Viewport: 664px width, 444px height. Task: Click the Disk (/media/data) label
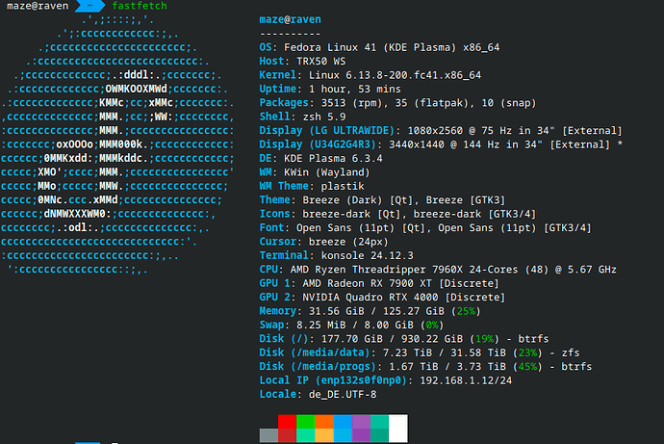[x=315, y=353]
